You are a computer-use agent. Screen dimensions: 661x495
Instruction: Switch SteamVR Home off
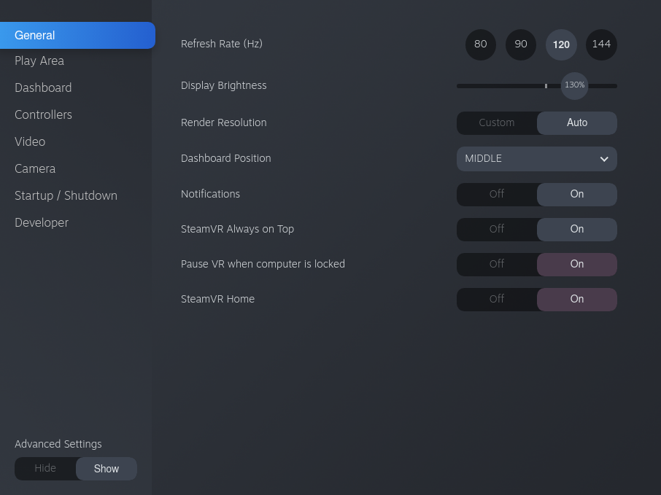[497, 299]
